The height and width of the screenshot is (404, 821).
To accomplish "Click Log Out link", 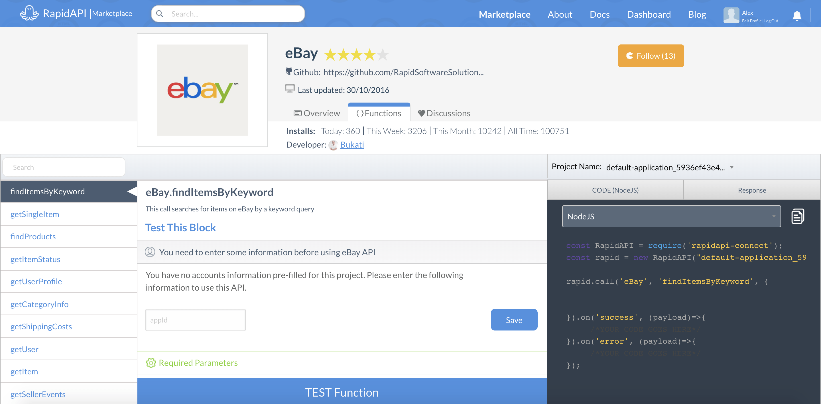I will pos(771,21).
